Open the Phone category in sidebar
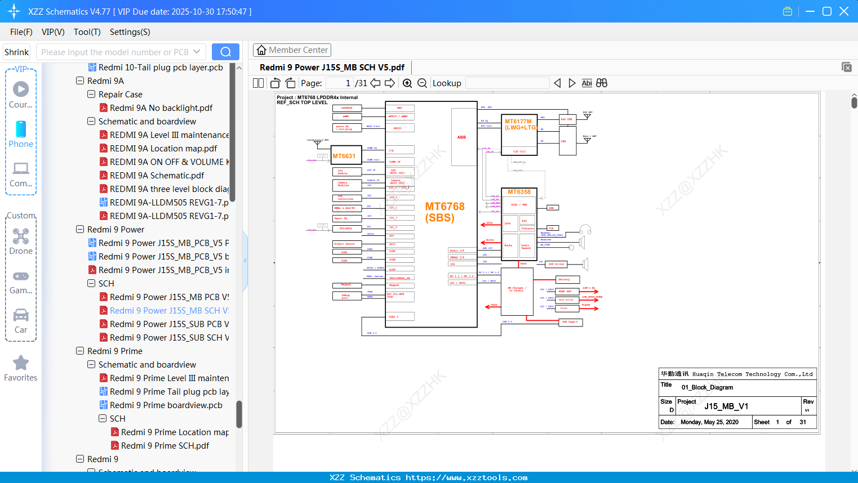Image resolution: width=858 pixels, height=483 pixels. tap(21, 135)
